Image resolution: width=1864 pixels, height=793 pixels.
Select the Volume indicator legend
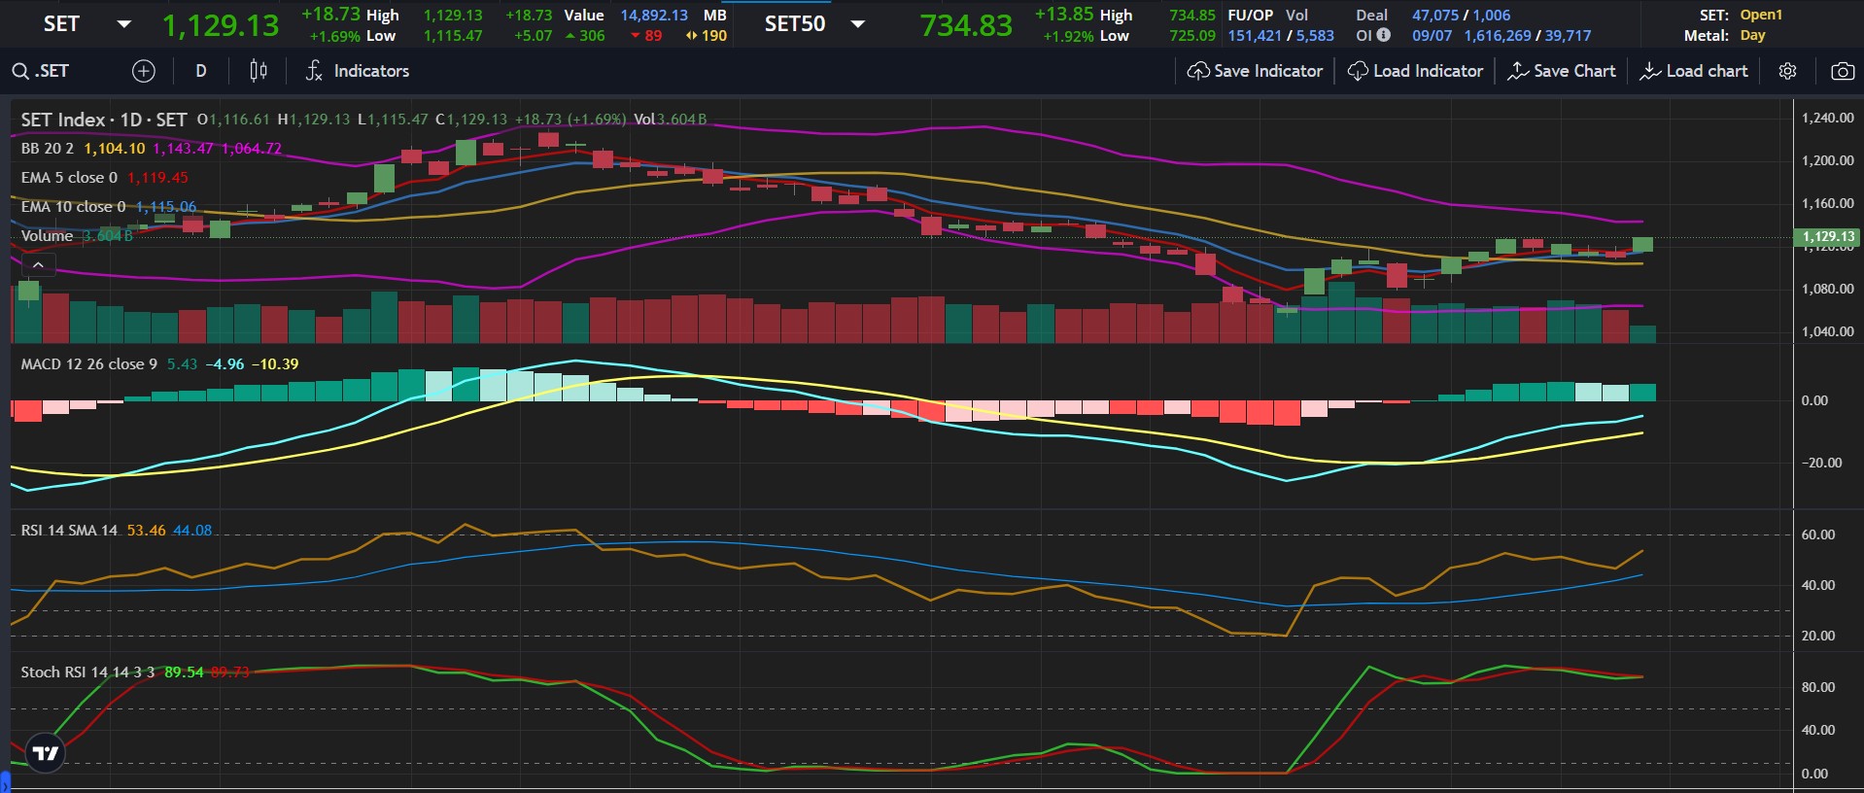tap(47, 236)
